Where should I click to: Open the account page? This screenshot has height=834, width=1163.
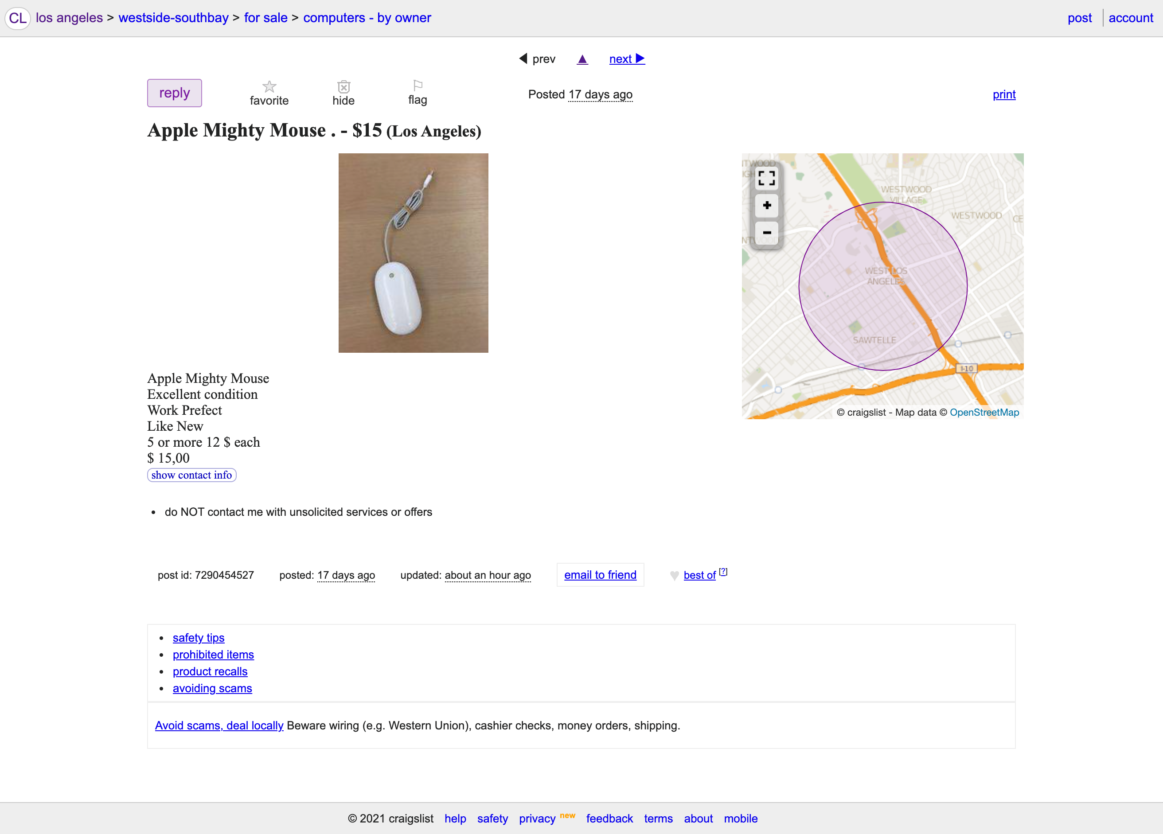pos(1130,18)
